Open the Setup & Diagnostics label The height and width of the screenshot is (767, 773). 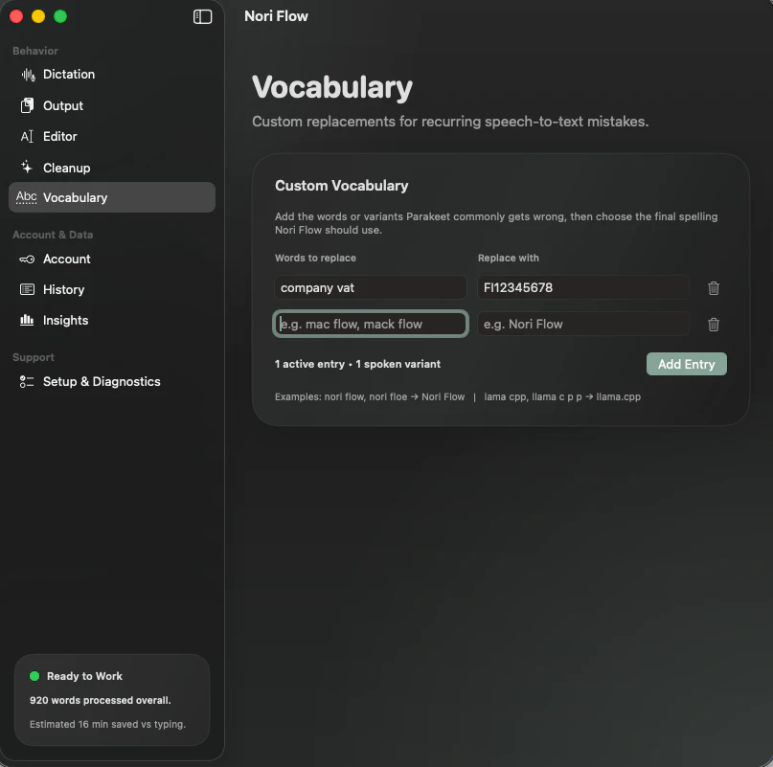click(102, 381)
